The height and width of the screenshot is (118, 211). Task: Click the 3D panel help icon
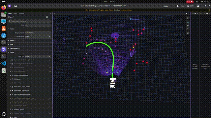coord(47,17)
